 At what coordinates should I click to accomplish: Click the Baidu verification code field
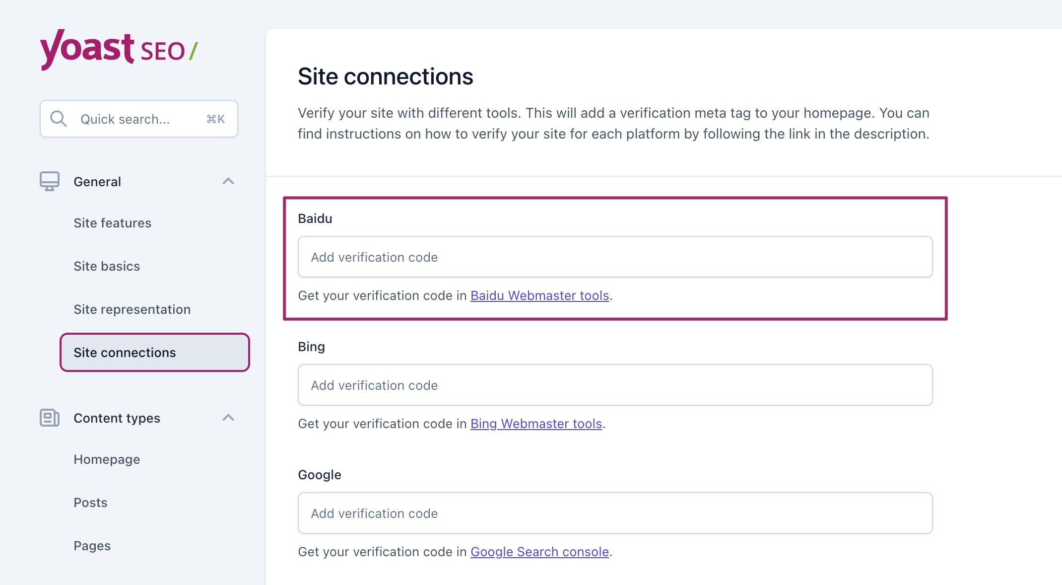click(615, 257)
